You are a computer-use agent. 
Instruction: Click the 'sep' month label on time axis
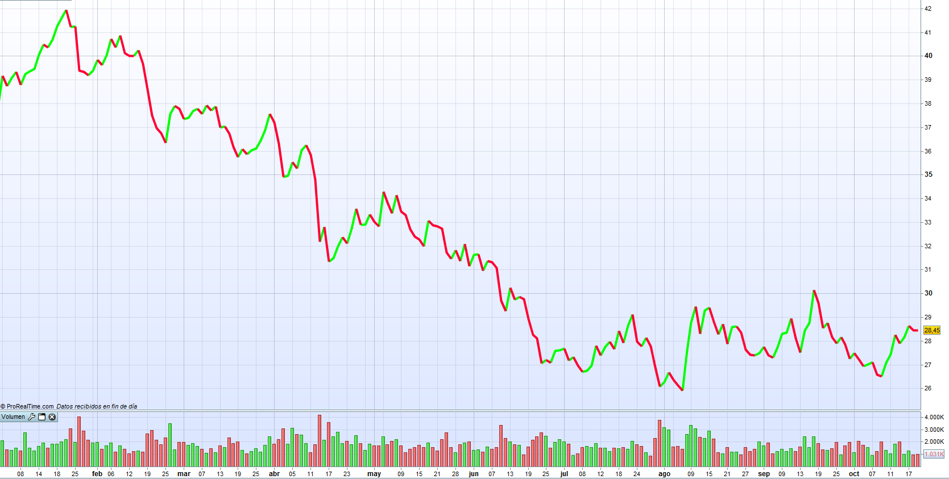coord(764,474)
